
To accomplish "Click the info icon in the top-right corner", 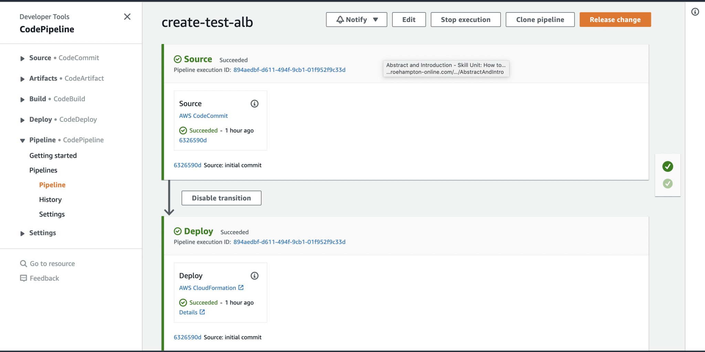I will coord(695,11).
